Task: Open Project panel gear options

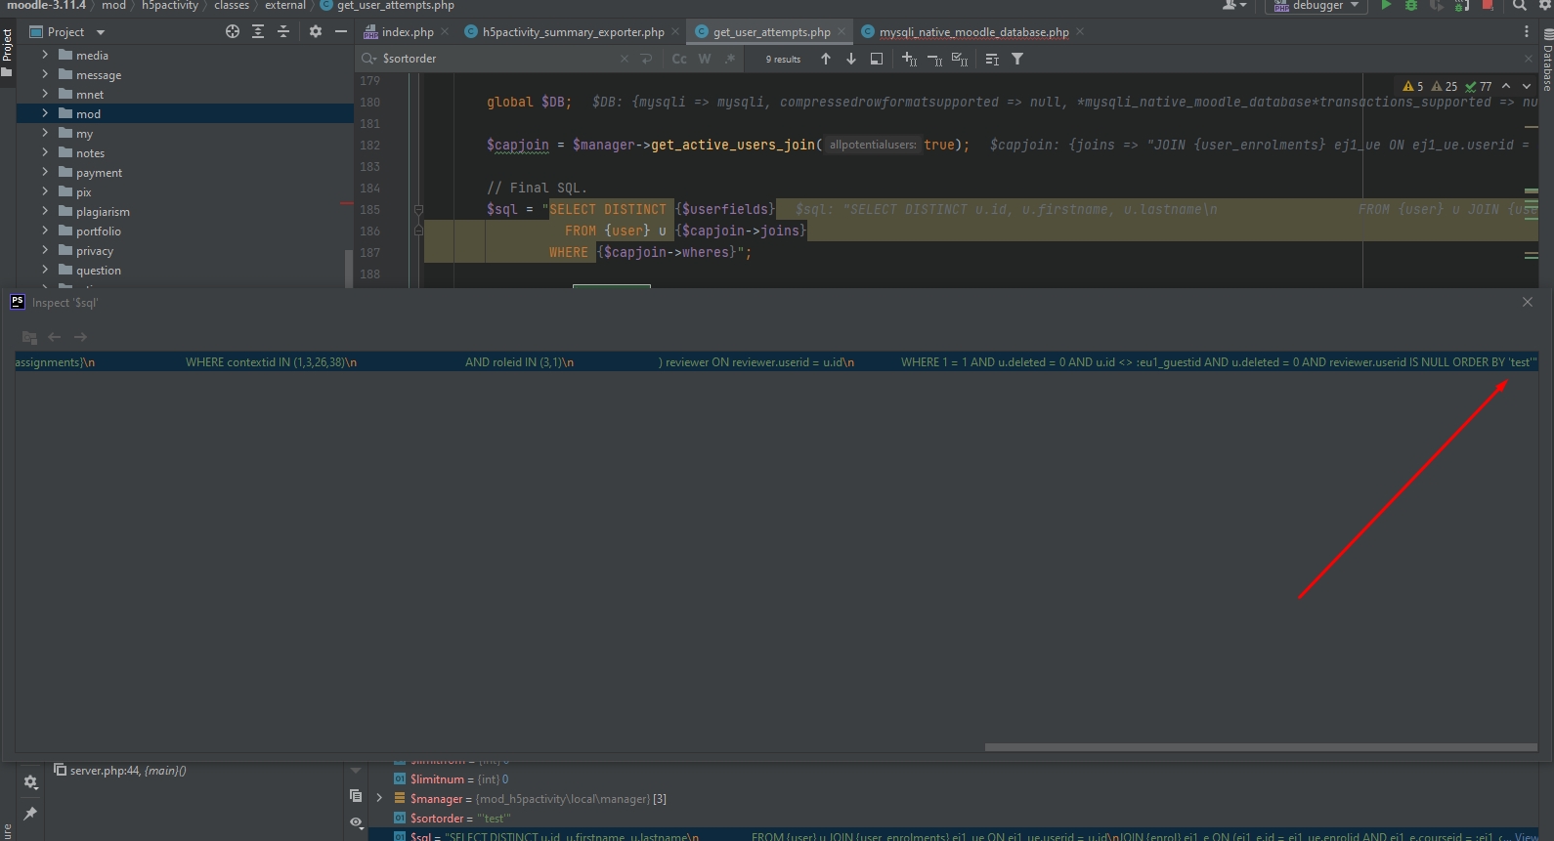Action: pos(315,31)
